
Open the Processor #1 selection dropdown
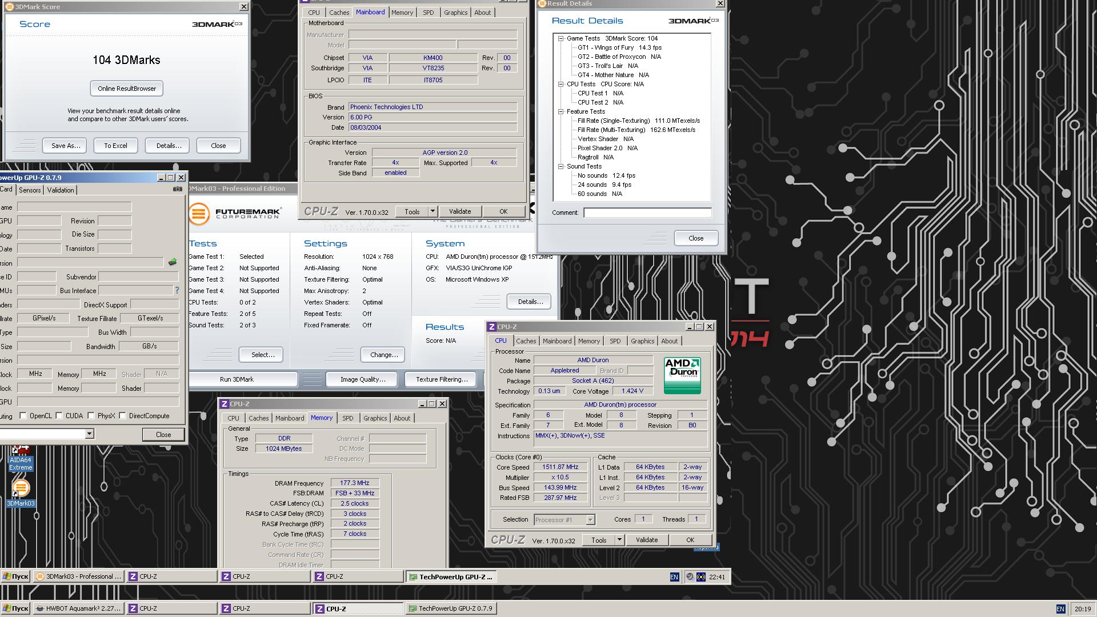590,520
